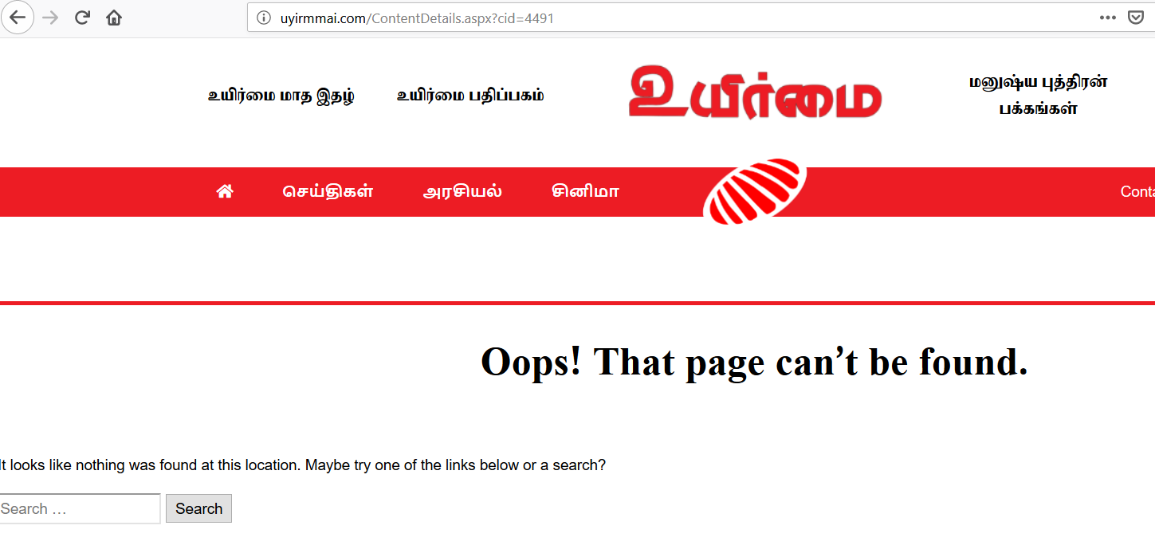The image size is (1155, 549).
Task: Reload the page with the refresh icon
Action: tap(82, 18)
